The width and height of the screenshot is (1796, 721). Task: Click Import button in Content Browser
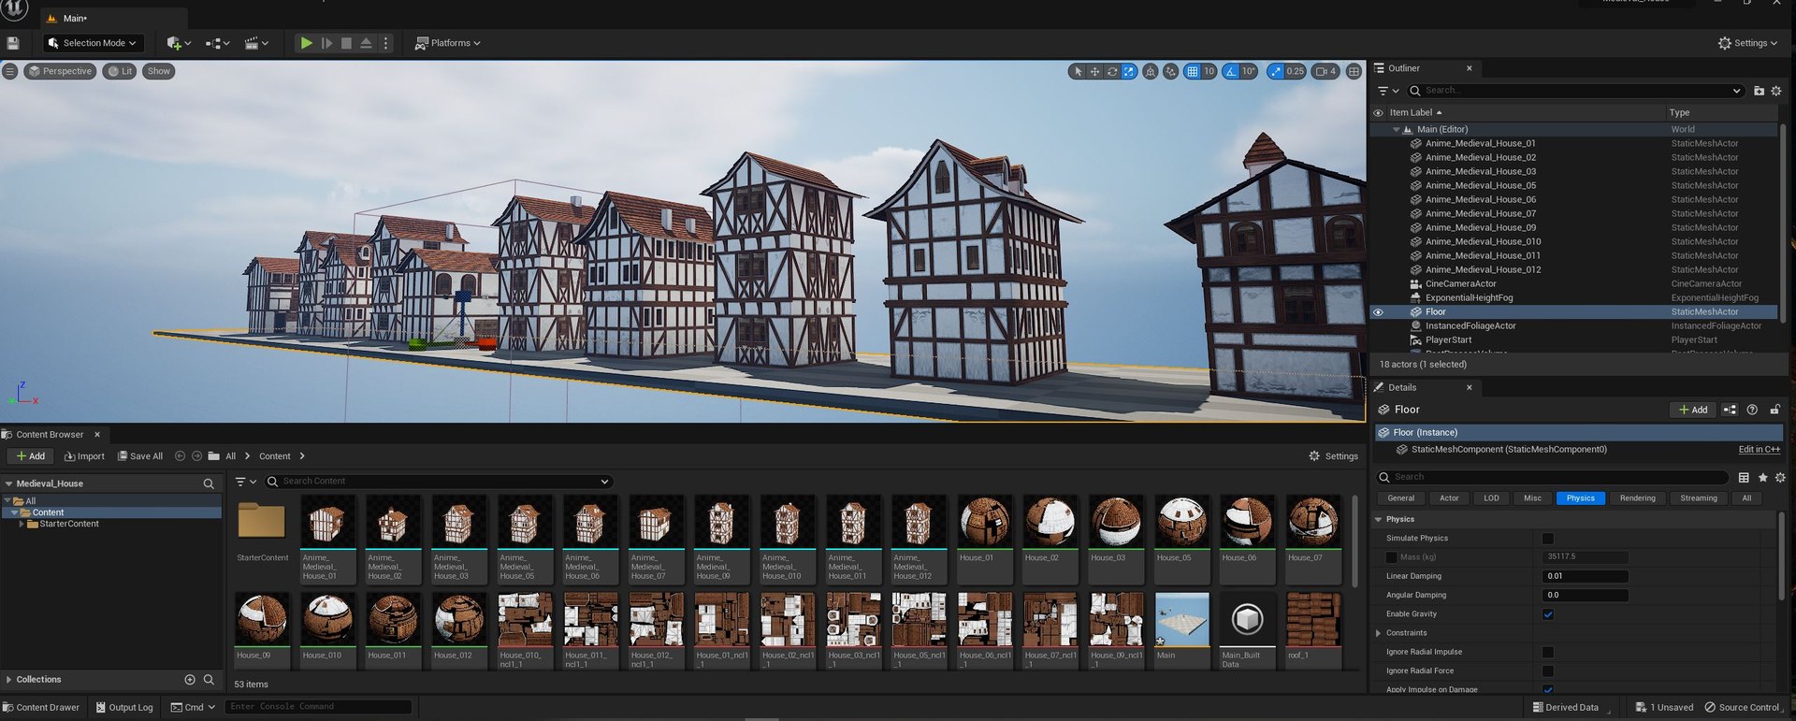tap(84, 456)
